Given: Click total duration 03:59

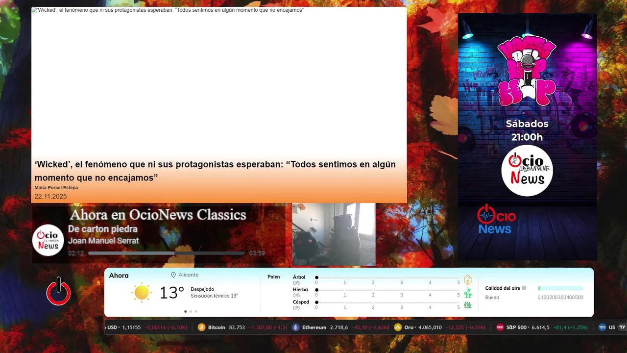Looking at the screenshot, I should point(257,253).
